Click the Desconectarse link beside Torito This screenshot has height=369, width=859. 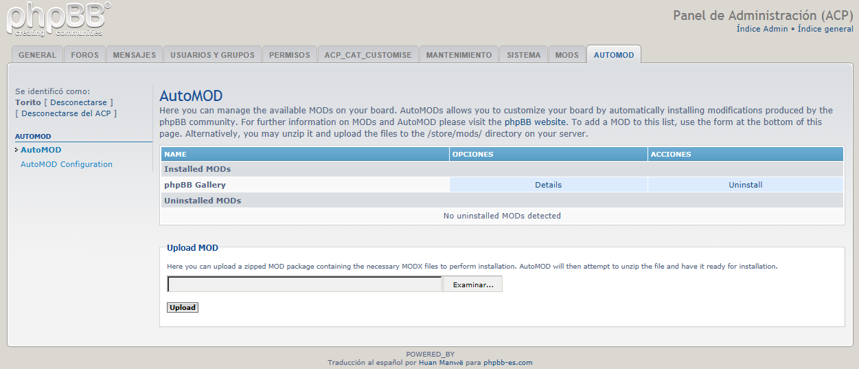(78, 102)
